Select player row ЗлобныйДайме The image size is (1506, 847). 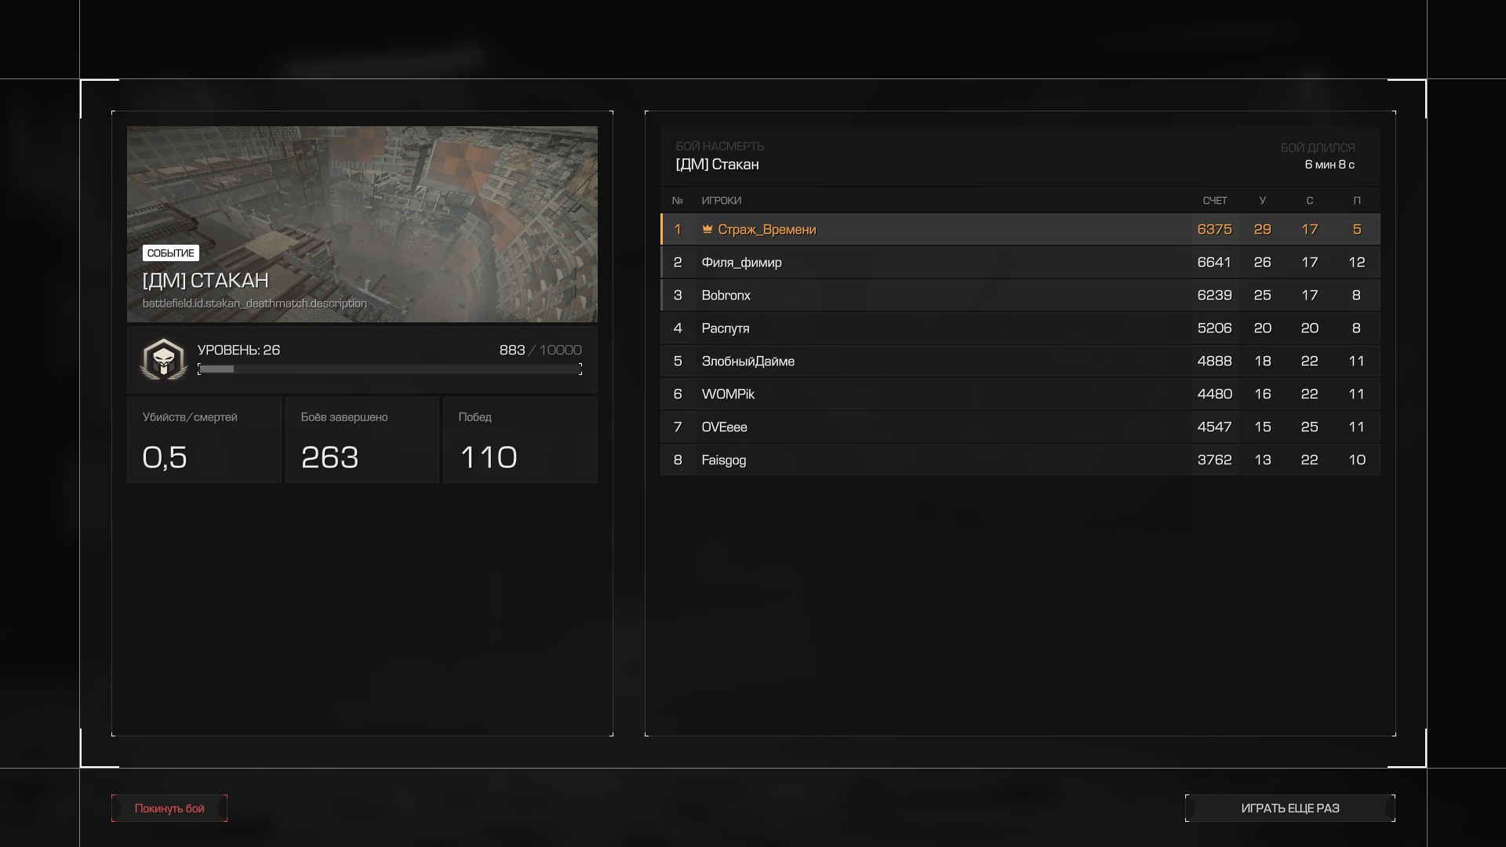click(x=1020, y=362)
